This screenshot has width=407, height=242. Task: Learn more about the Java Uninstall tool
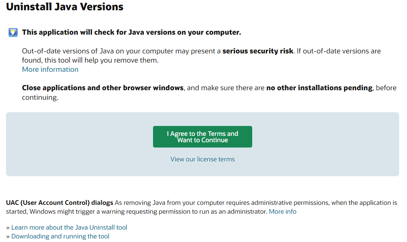pyautogui.click(x=69, y=227)
